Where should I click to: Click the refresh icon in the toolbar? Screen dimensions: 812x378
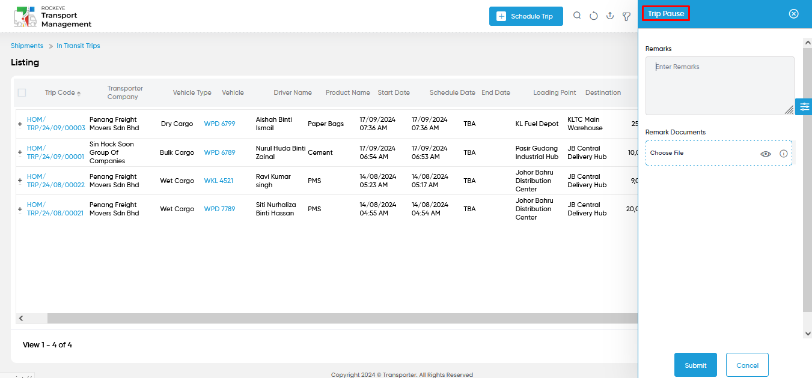[594, 16]
